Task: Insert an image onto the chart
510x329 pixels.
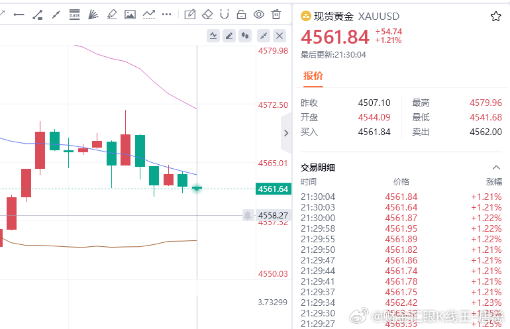Action: coord(130,15)
